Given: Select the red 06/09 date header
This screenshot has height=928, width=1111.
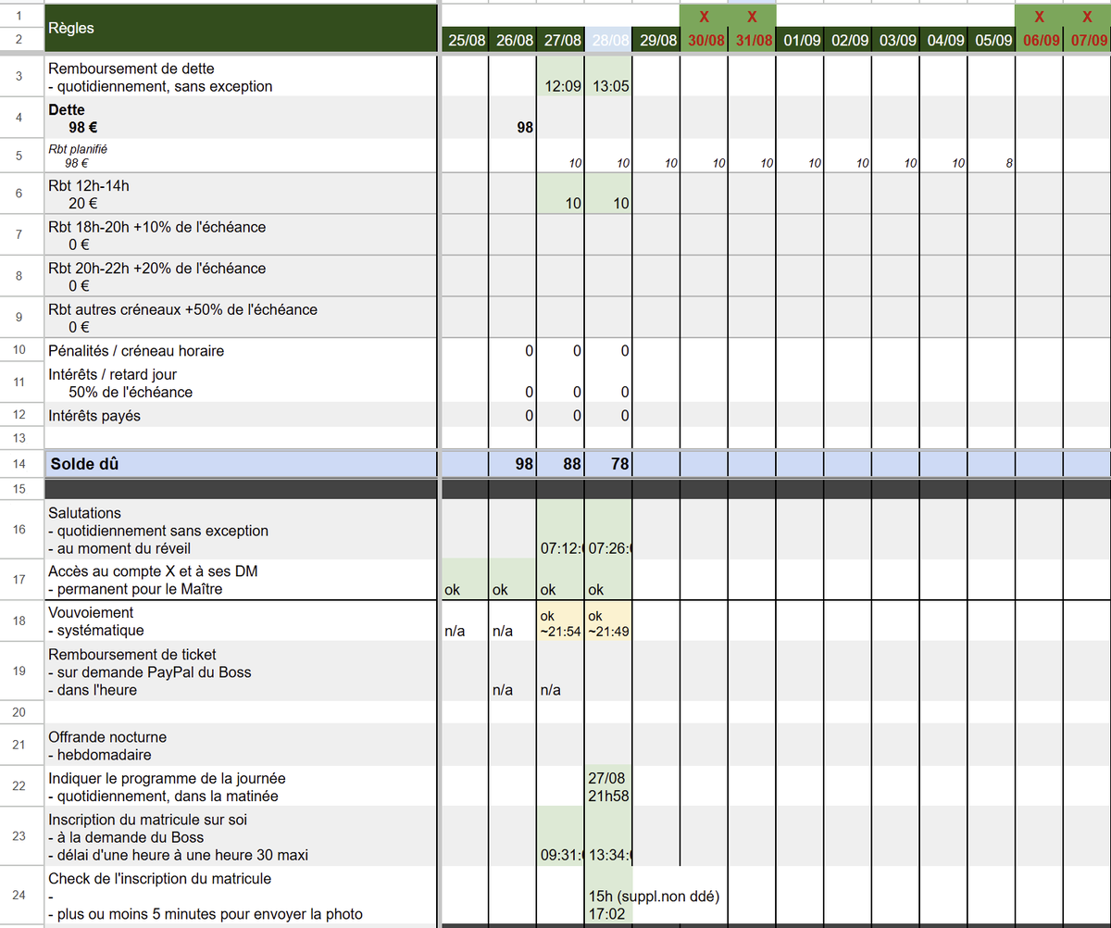Looking at the screenshot, I should pyautogui.click(x=1040, y=41).
